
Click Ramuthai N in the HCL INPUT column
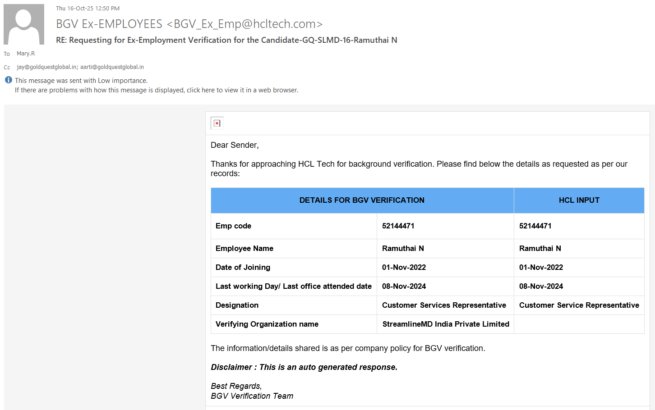[540, 249]
